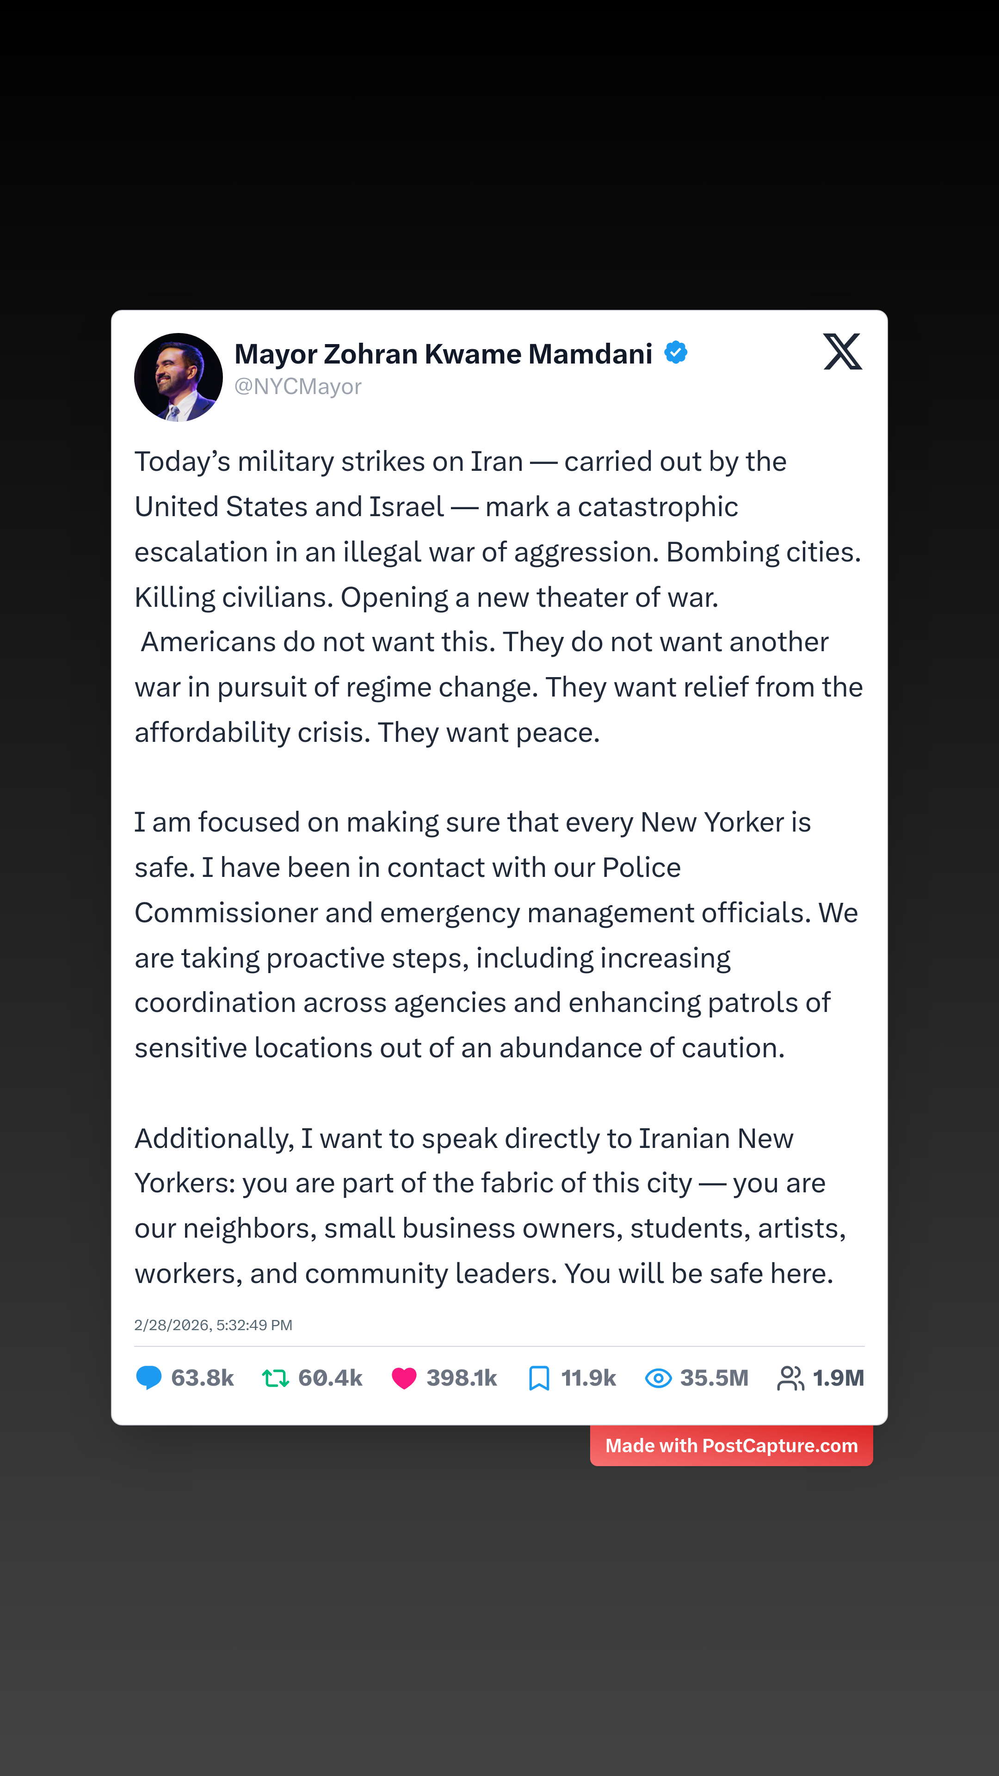
Task: Click the blue reply bubble icon
Action: point(149,1377)
